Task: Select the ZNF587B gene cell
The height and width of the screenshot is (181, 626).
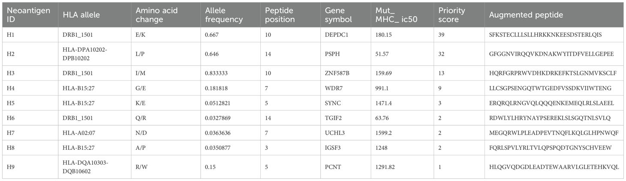Action: click(337, 73)
